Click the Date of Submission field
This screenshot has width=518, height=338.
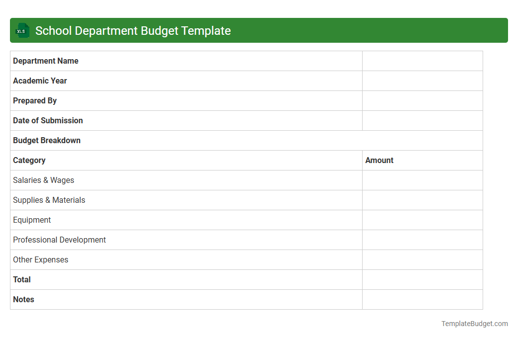pos(422,120)
